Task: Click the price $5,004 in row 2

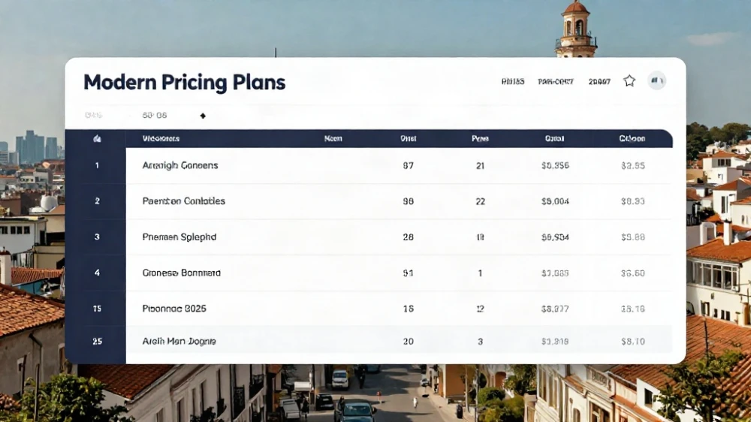Action: pyautogui.click(x=555, y=201)
